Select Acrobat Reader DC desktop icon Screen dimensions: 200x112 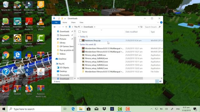point(29,24)
